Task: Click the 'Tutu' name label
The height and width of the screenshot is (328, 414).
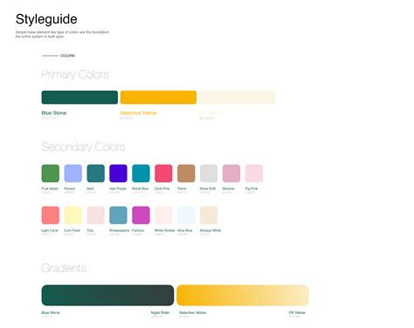Action: coord(90,230)
